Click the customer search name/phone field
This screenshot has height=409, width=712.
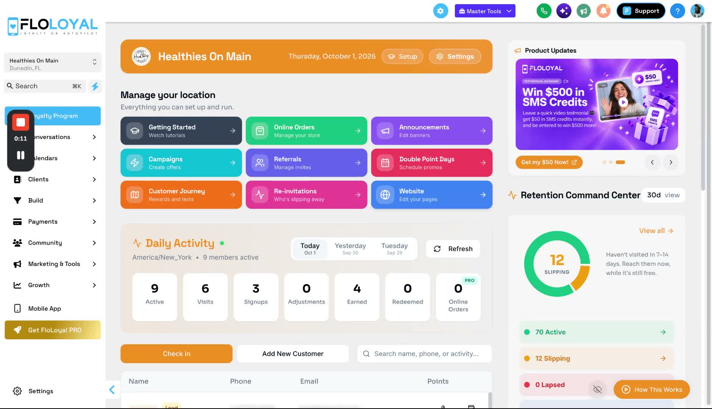[425, 354]
